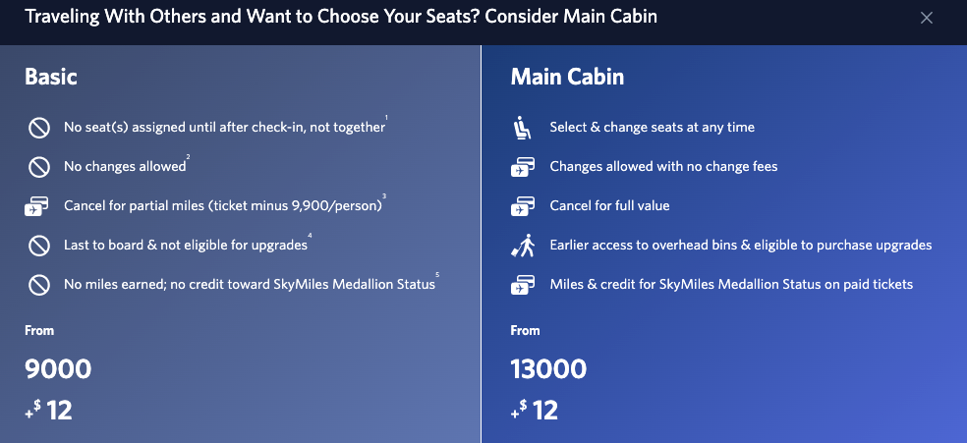Open footnote 5 after SkyMiles Medallion Status

(x=437, y=276)
